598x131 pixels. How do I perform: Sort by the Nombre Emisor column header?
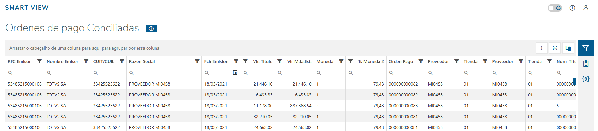[x=62, y=61]
